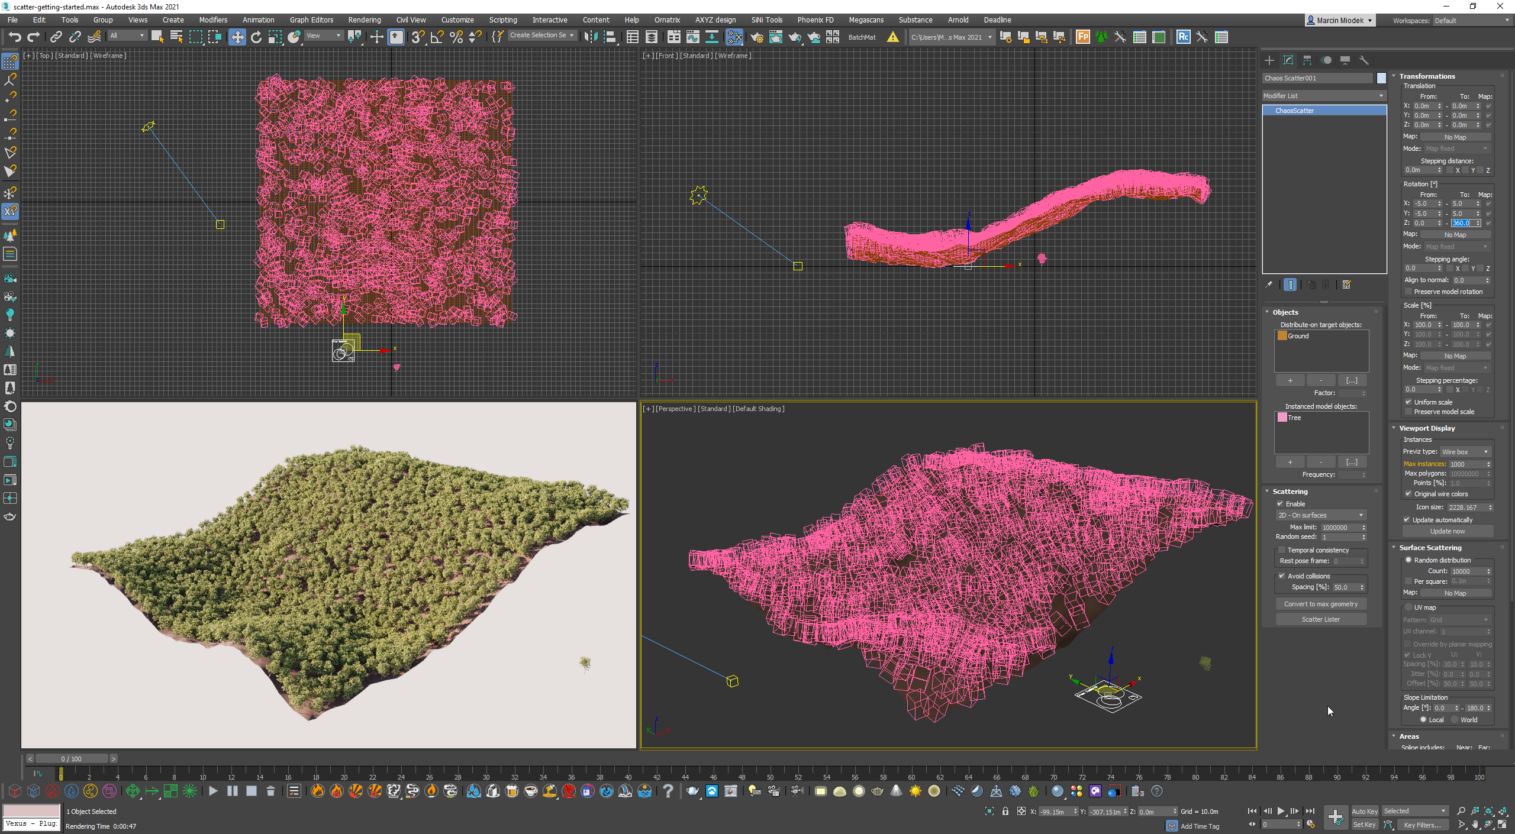Click the Undo arrow icon
Image resolution: width=1515 pixels, height=834 pixels.
15,37
